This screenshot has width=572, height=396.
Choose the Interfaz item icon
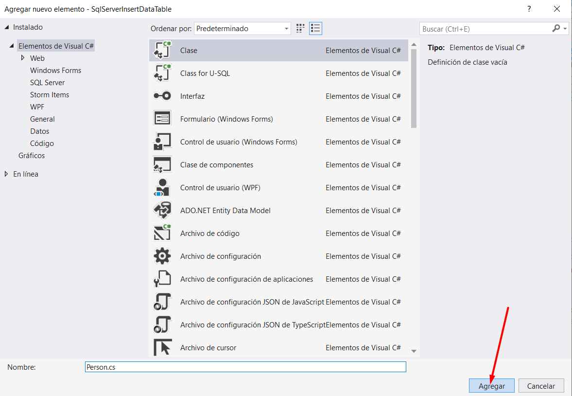(162, 96)
